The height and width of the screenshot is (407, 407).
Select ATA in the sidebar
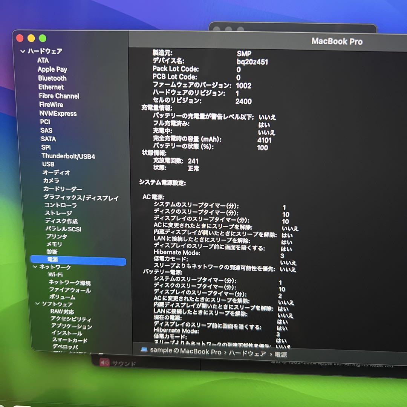43,60
